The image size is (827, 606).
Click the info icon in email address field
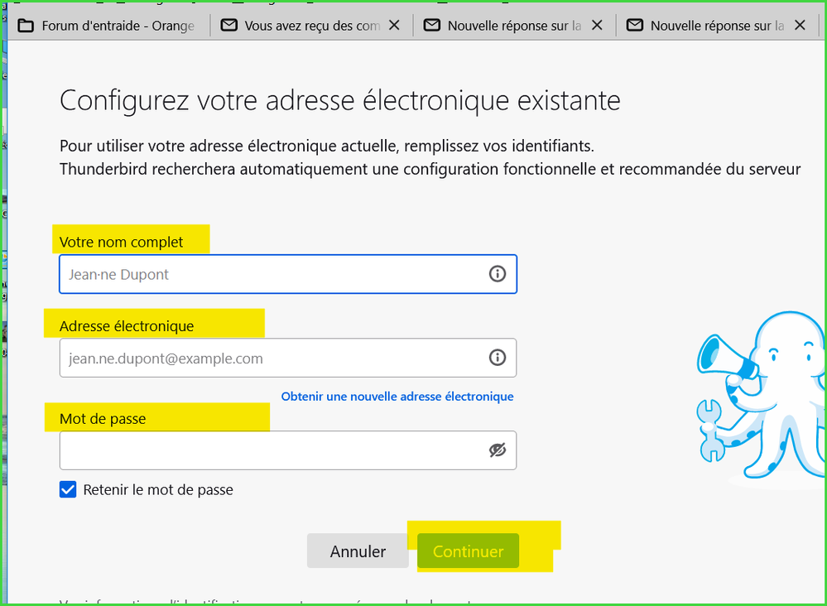[497, 358]
